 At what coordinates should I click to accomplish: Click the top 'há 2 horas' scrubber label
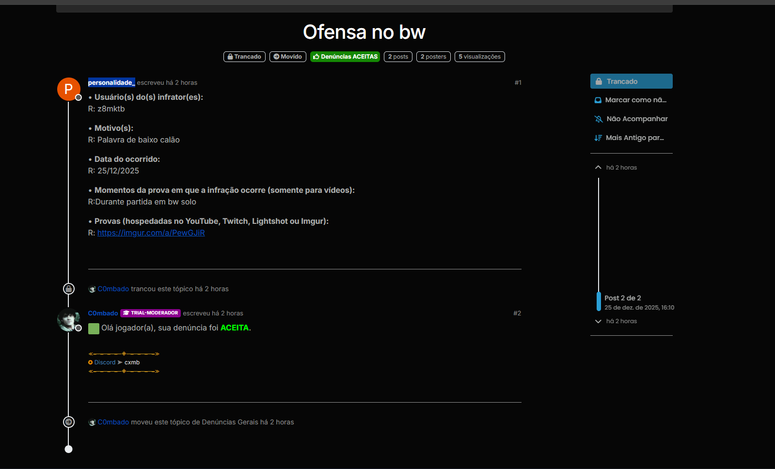(x=621, y=168)
